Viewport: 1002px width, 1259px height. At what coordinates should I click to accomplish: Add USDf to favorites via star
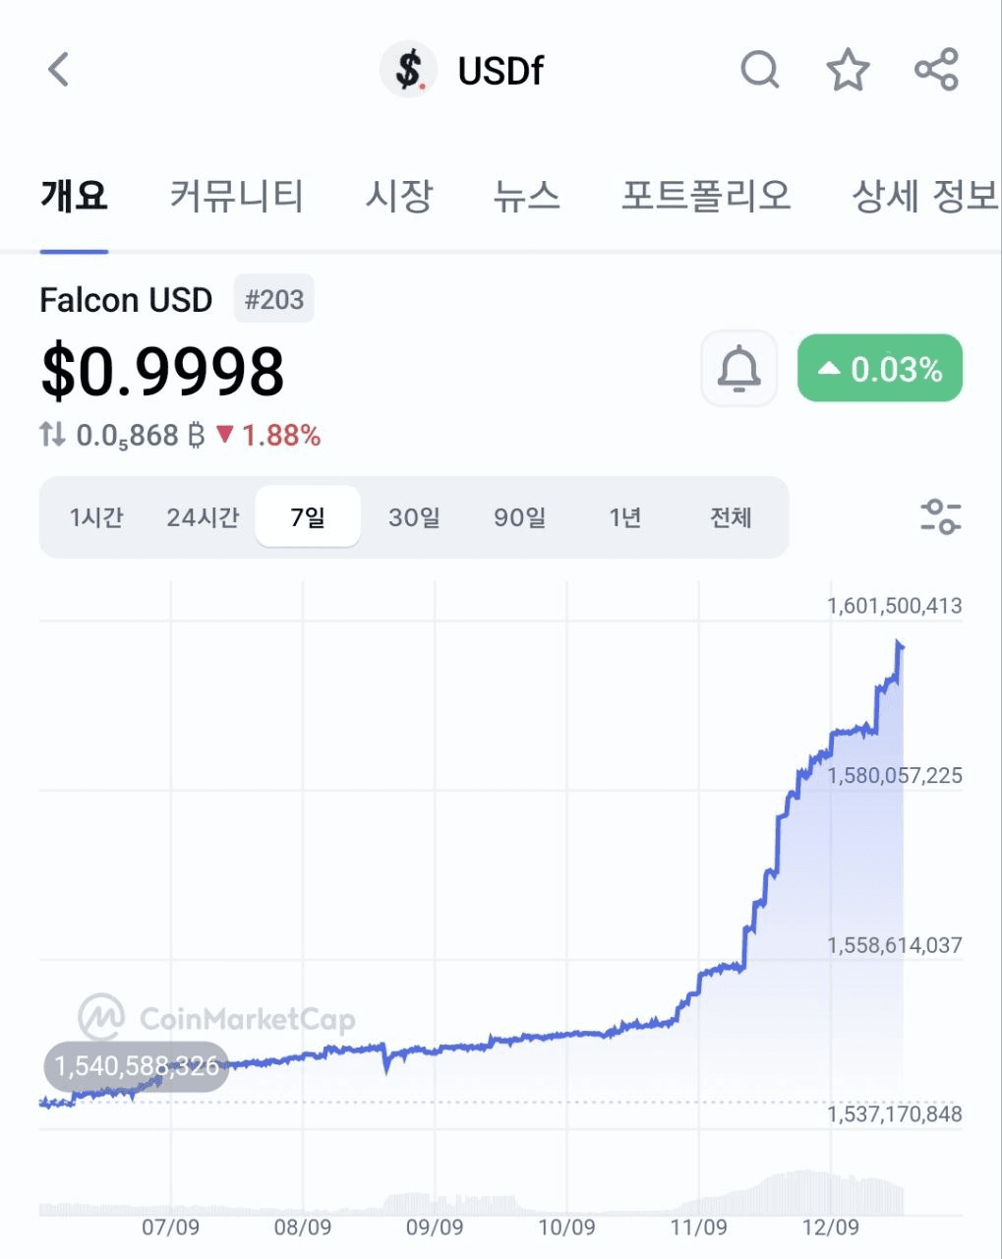848,70
